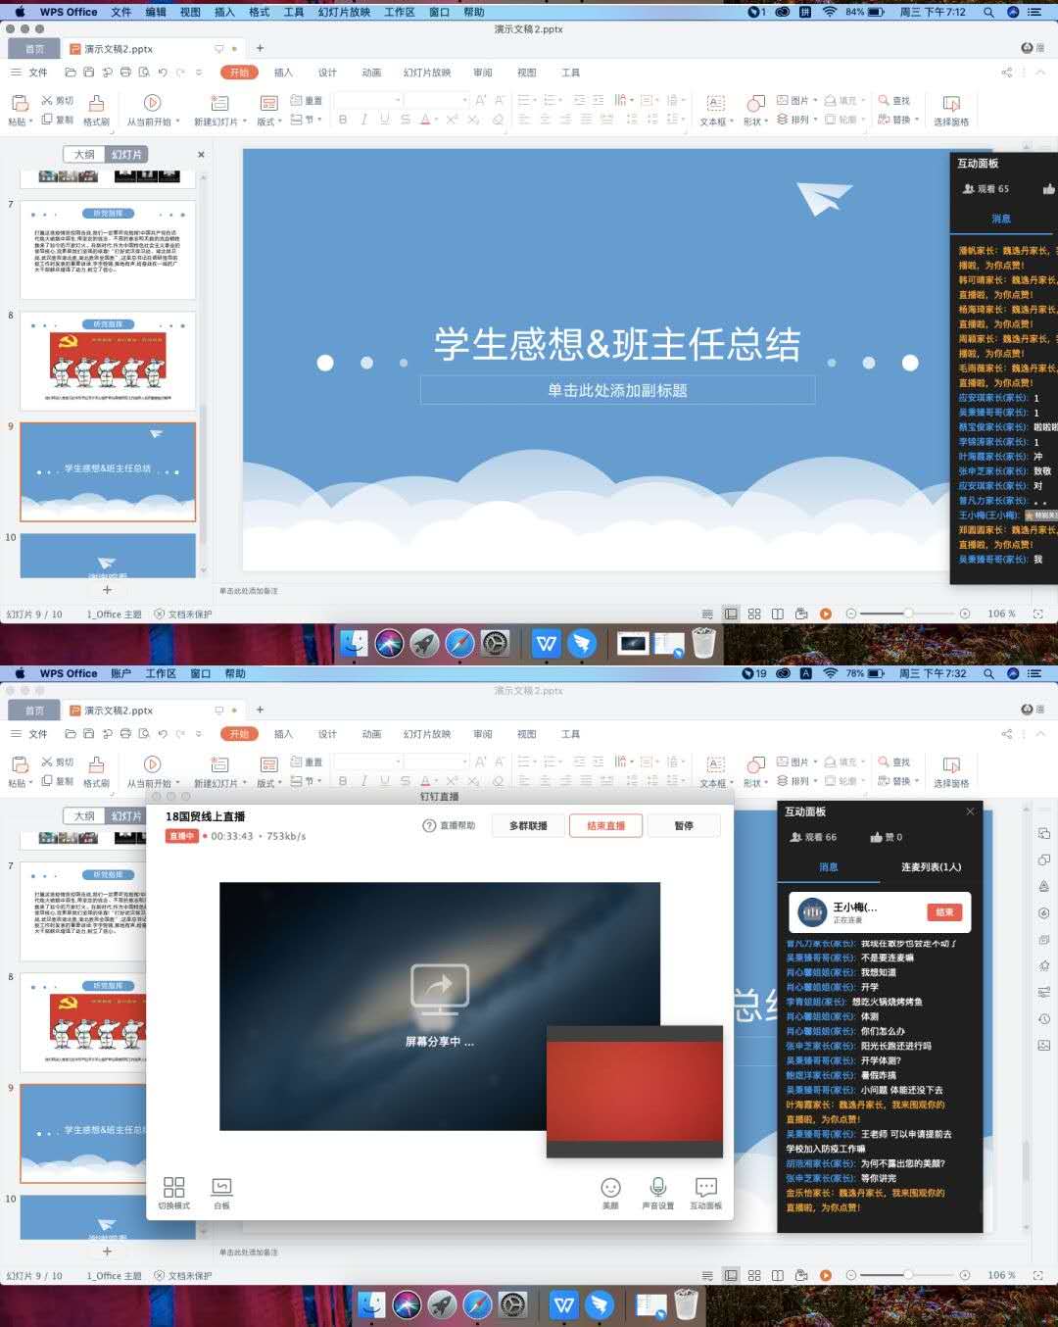
Task: Switch to the 连麦列表(1人) tab
Action: pyautogui.click(x=931, y=867)
